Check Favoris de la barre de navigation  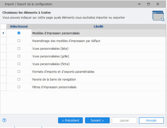pyautogui.click(x=19, y=79)
